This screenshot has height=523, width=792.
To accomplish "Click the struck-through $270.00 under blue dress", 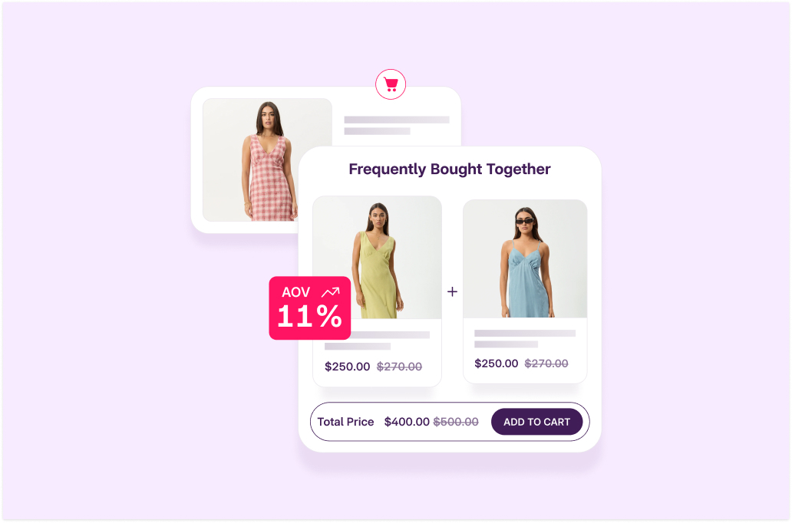I will (546, 363).
